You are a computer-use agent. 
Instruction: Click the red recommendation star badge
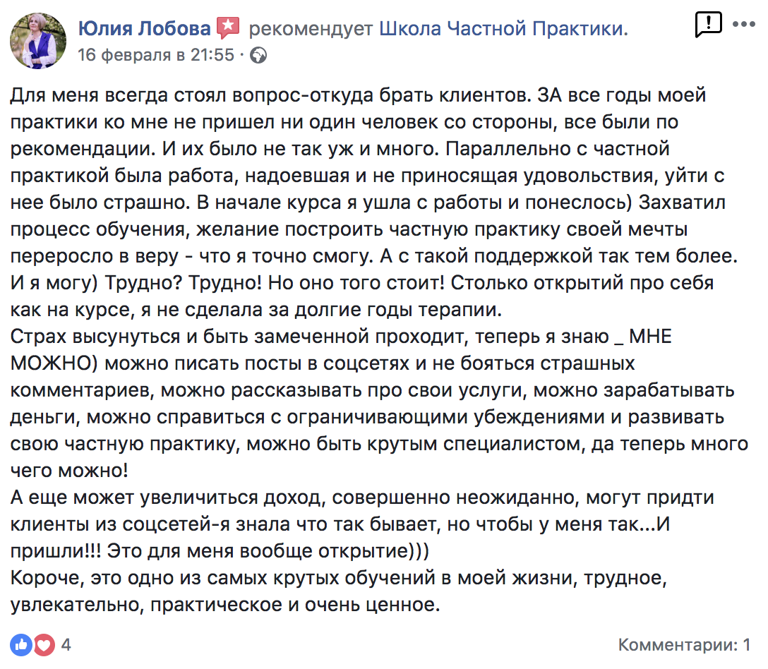pos(228,28)
